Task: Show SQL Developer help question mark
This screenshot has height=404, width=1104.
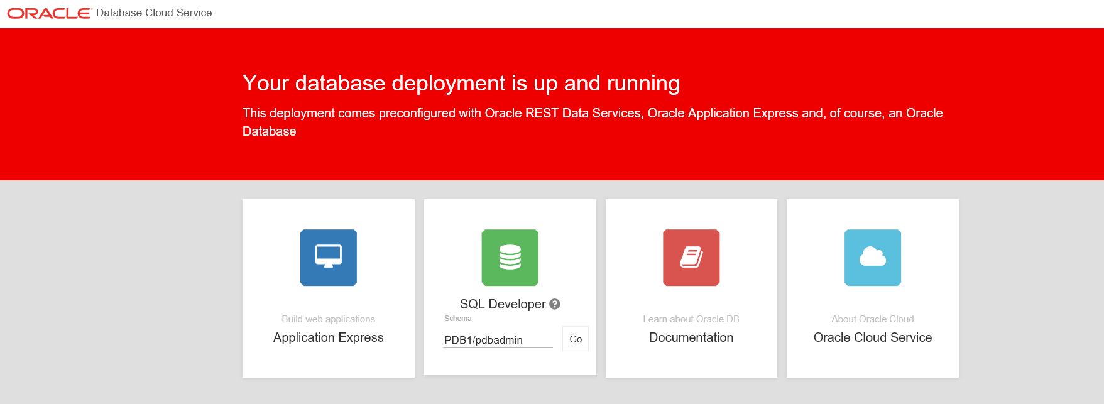Action: tap(555, 304)
